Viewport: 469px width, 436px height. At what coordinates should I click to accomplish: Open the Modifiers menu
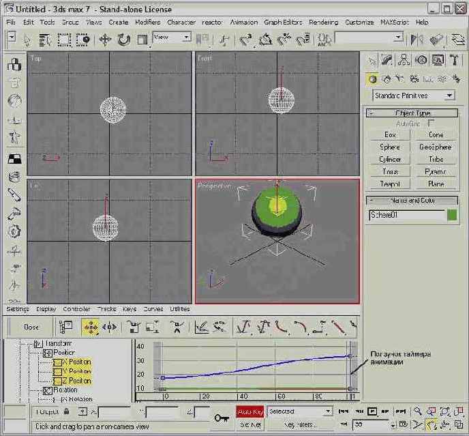pyautogui.click(x=147, y=22)
